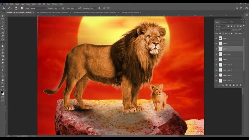Open the layer blend mode dropdown
The image size is (249, 140).
click(x=223, y=30)
